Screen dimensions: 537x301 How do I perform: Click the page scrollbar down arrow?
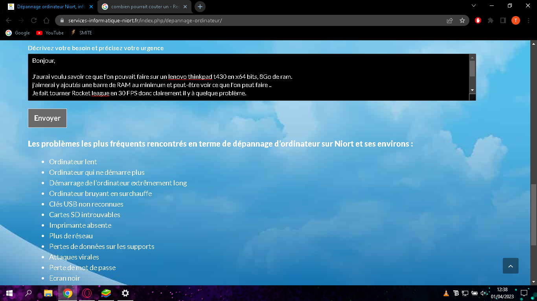[x=534, y=282]
